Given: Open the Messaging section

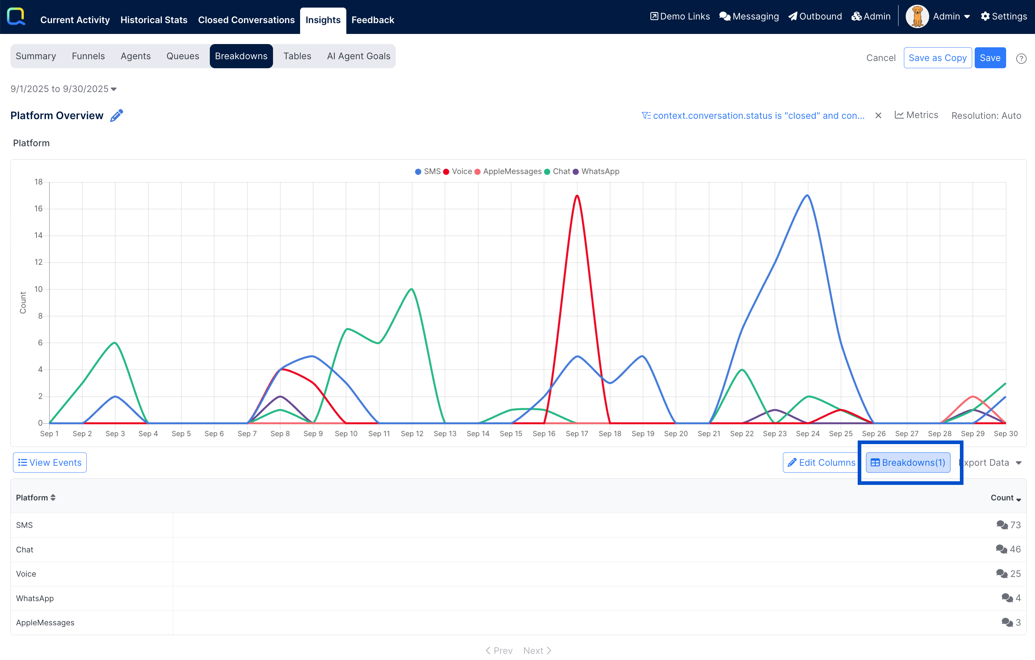Looking at the screenshot, I should pos(749,16).
